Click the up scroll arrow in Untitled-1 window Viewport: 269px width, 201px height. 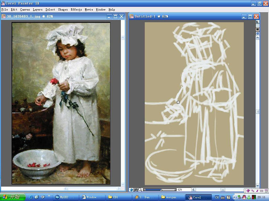[x=258, y=38]
